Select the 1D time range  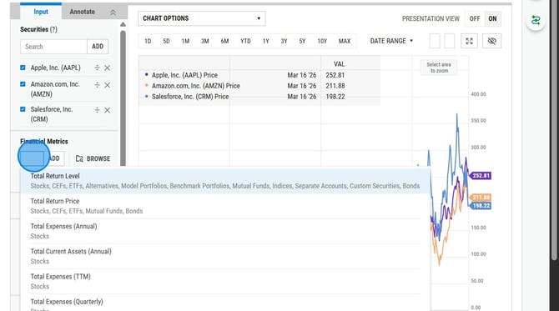tap(148, 41)
